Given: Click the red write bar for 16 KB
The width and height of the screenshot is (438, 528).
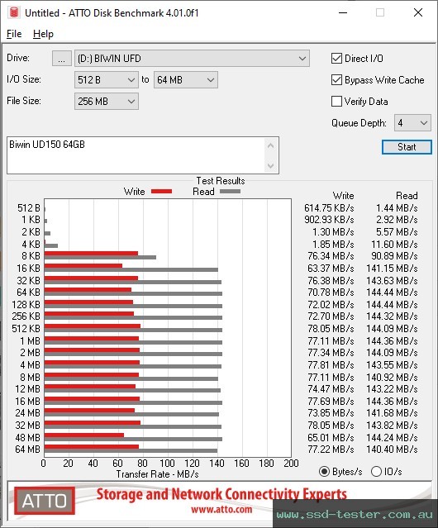Looking at the screenshot, I should click(x=83, y=266).
